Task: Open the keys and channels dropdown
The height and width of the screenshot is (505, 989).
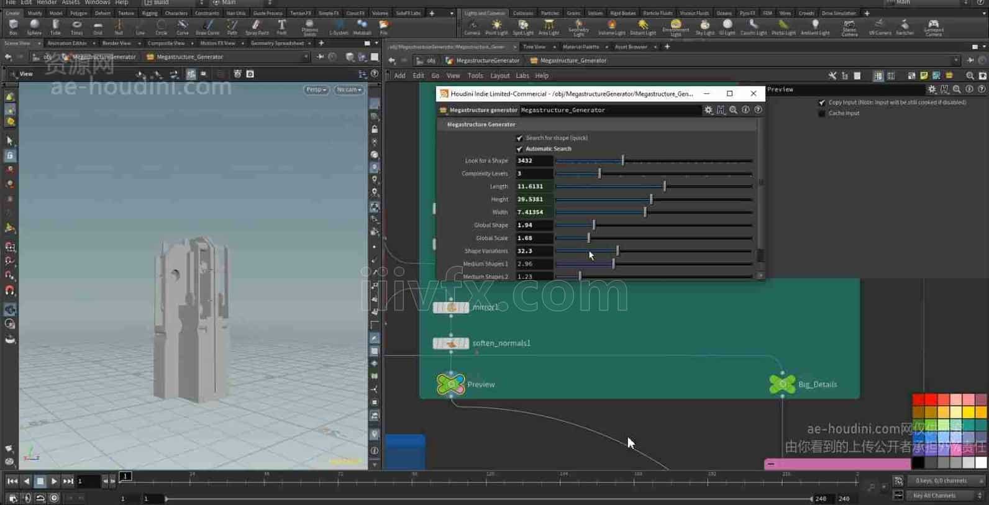Action: point(947,481)
